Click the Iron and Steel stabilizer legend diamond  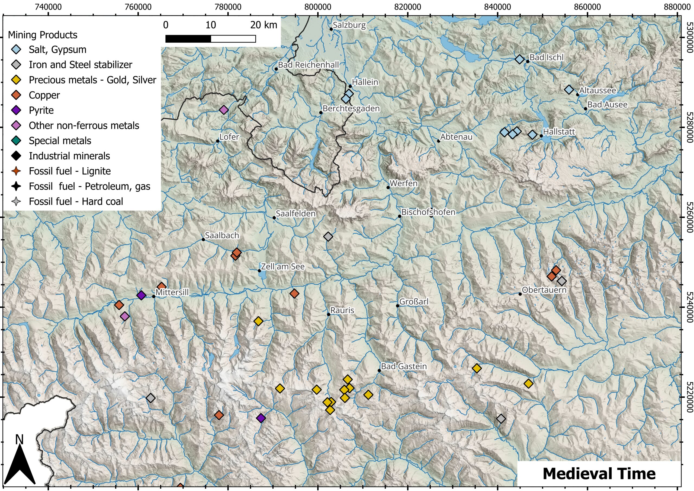point(16,65)
